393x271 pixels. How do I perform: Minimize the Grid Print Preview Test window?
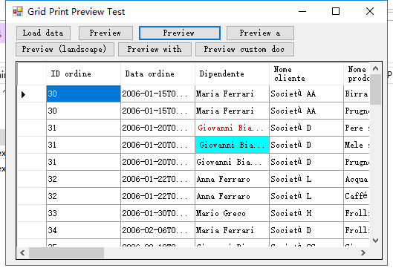click(302, 12)
